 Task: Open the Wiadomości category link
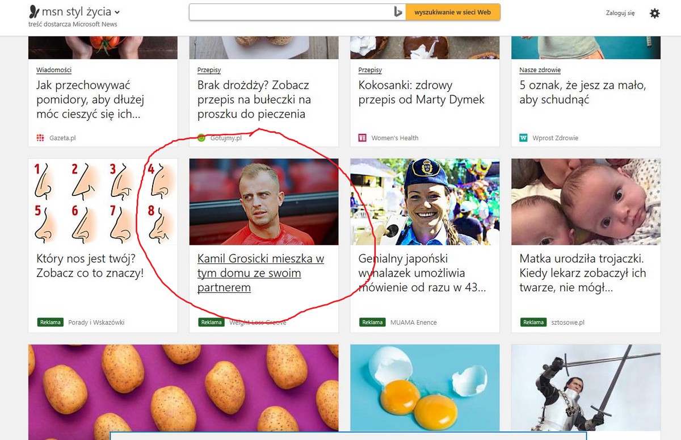point(54,70)
